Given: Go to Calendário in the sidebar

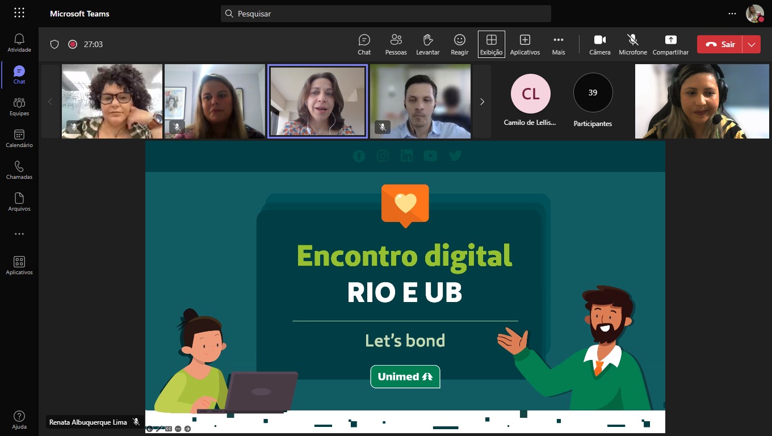Looking at the screenshot, I should (x=19, y=138).
